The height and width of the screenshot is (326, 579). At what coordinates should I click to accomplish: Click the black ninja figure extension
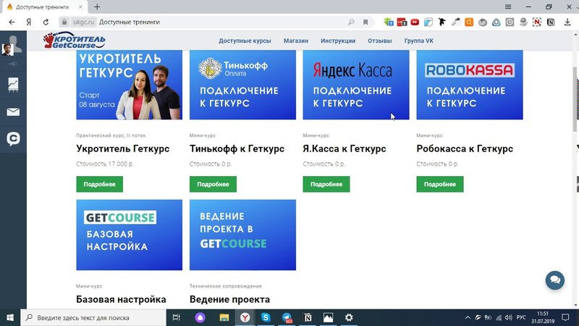pos(441,22)
